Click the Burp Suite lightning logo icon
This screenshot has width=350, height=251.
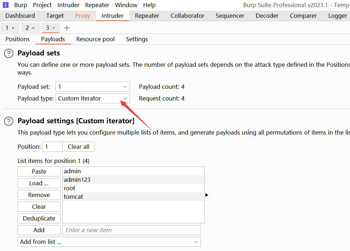(x=6, y=5)
